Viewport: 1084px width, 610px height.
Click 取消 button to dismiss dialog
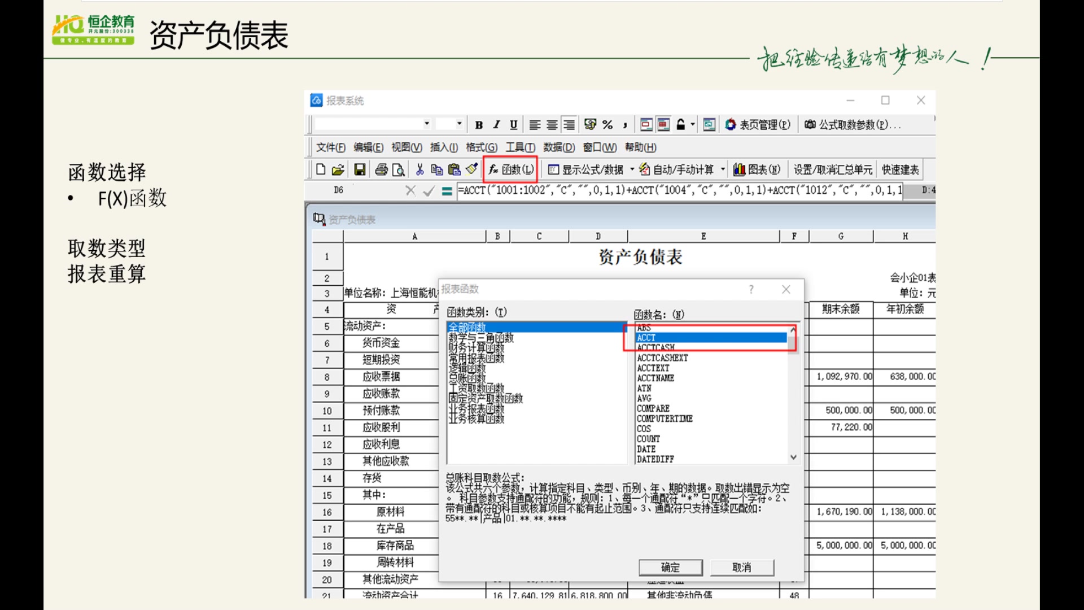741,568
